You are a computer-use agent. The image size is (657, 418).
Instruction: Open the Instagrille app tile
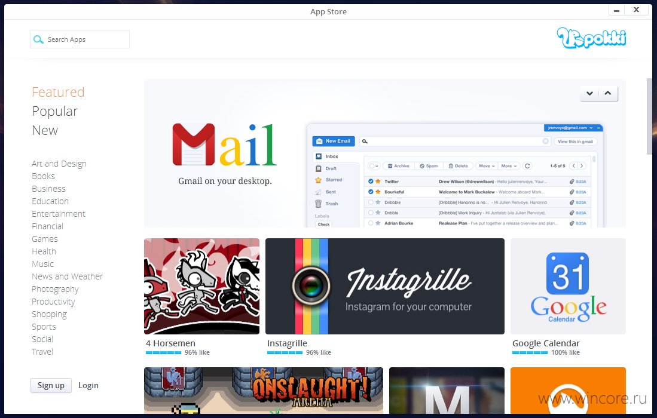[384, 286]
